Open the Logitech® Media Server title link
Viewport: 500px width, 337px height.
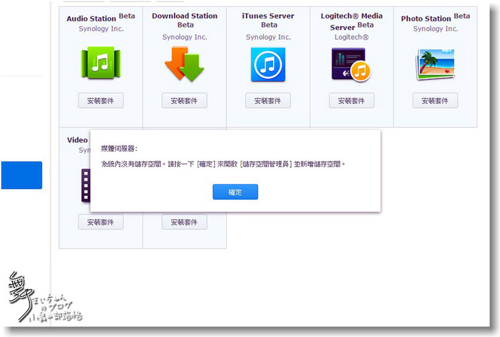tap(351, 16)
